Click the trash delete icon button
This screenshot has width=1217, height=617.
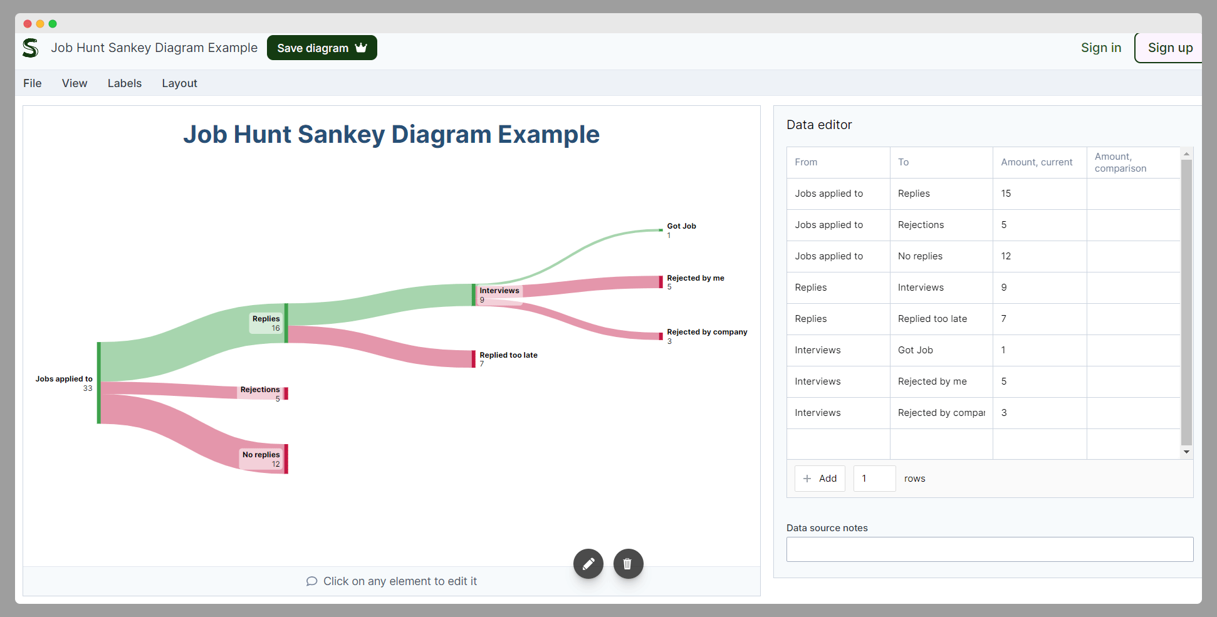coord(627,564)
